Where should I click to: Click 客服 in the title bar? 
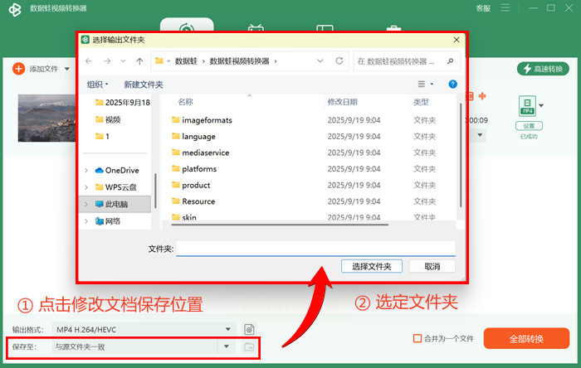pos(483,8)
